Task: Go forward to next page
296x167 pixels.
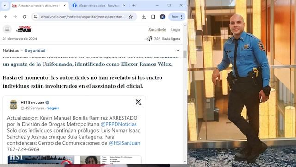Action: [x=15, y=17]
